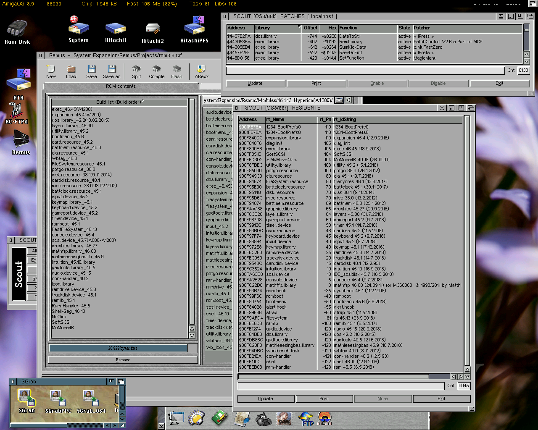Viewport: 538px width, 430px height.
Task: Select SetFunction patch row
Action: point(374,58)
